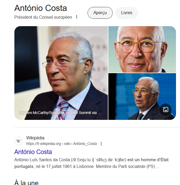
Task: Open the close-up photo with orange glasses
Action: 142,49
